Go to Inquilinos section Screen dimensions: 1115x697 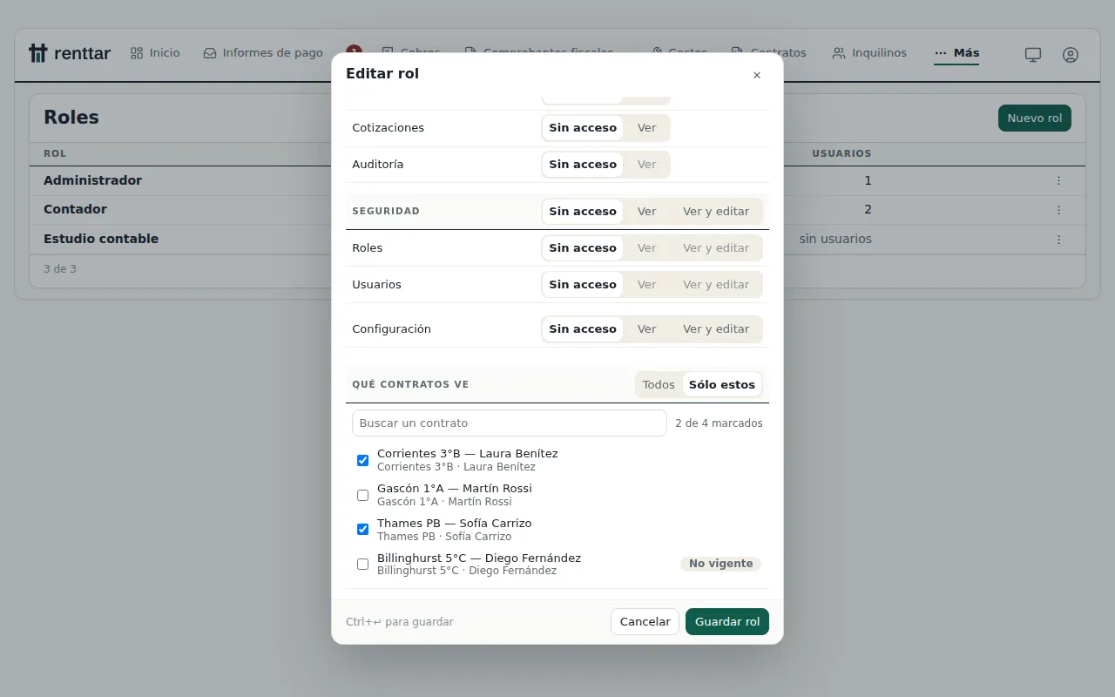click(x=869, y=53)
